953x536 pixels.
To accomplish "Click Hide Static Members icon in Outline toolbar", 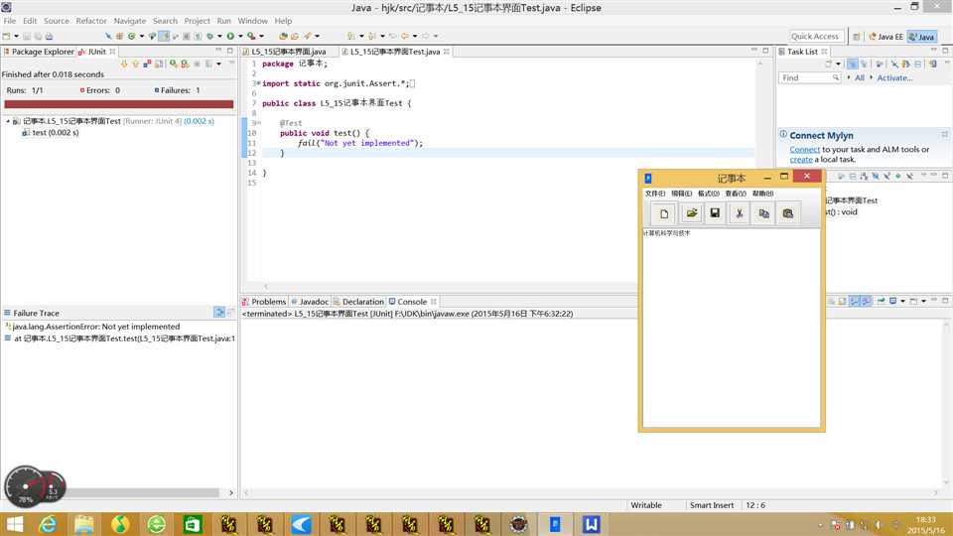I will point(887,177).
